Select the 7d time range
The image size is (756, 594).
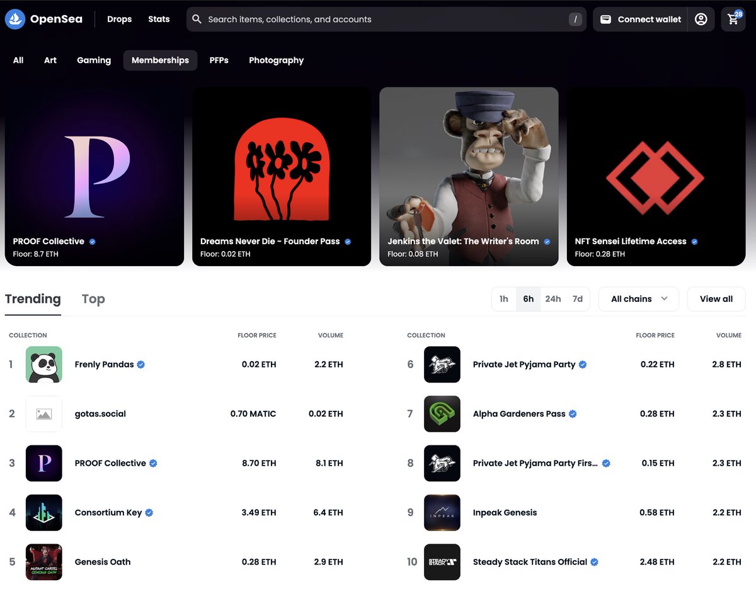[x=578, y=299]
